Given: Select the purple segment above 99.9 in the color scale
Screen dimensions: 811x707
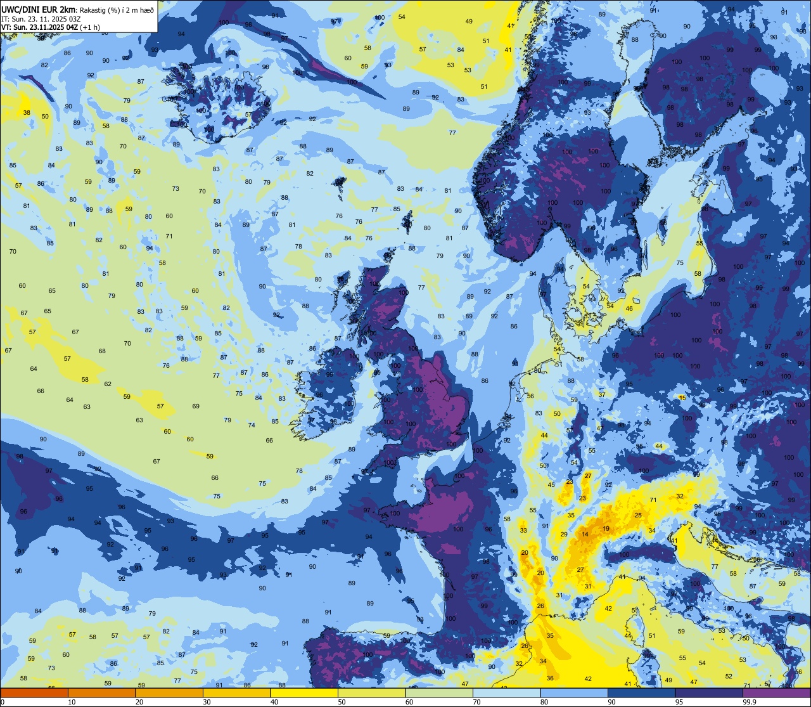Looking at the screenshot, I should pos(776,693).
